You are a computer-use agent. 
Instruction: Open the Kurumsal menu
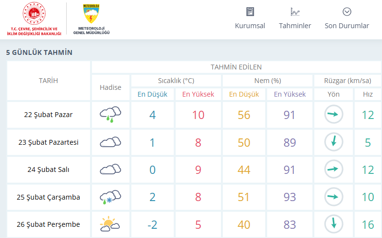tap(250, 26)
